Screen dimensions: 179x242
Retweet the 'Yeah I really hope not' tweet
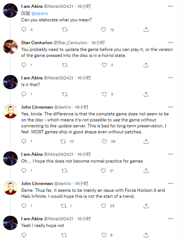point(64,235)
